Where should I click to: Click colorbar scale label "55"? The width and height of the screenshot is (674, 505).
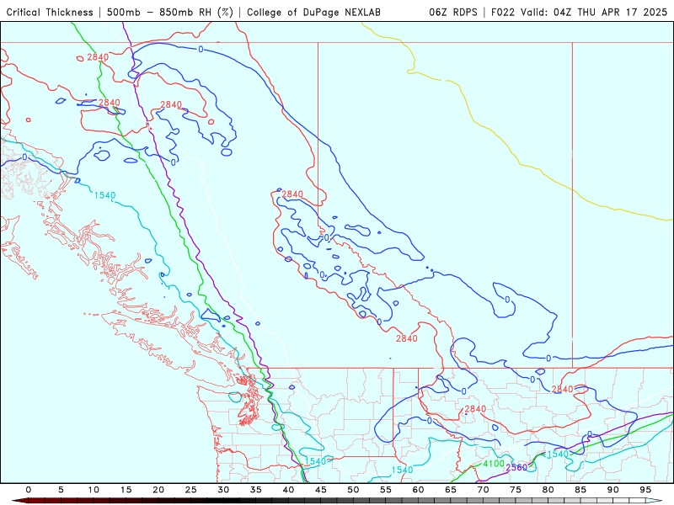(386, 490)
